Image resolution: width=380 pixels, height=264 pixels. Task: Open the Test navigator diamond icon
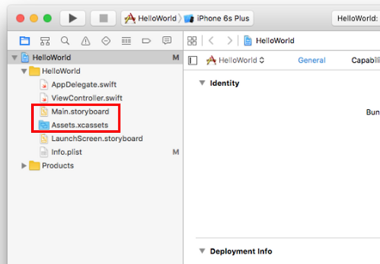pyautogui.click(x=106, y=41)
